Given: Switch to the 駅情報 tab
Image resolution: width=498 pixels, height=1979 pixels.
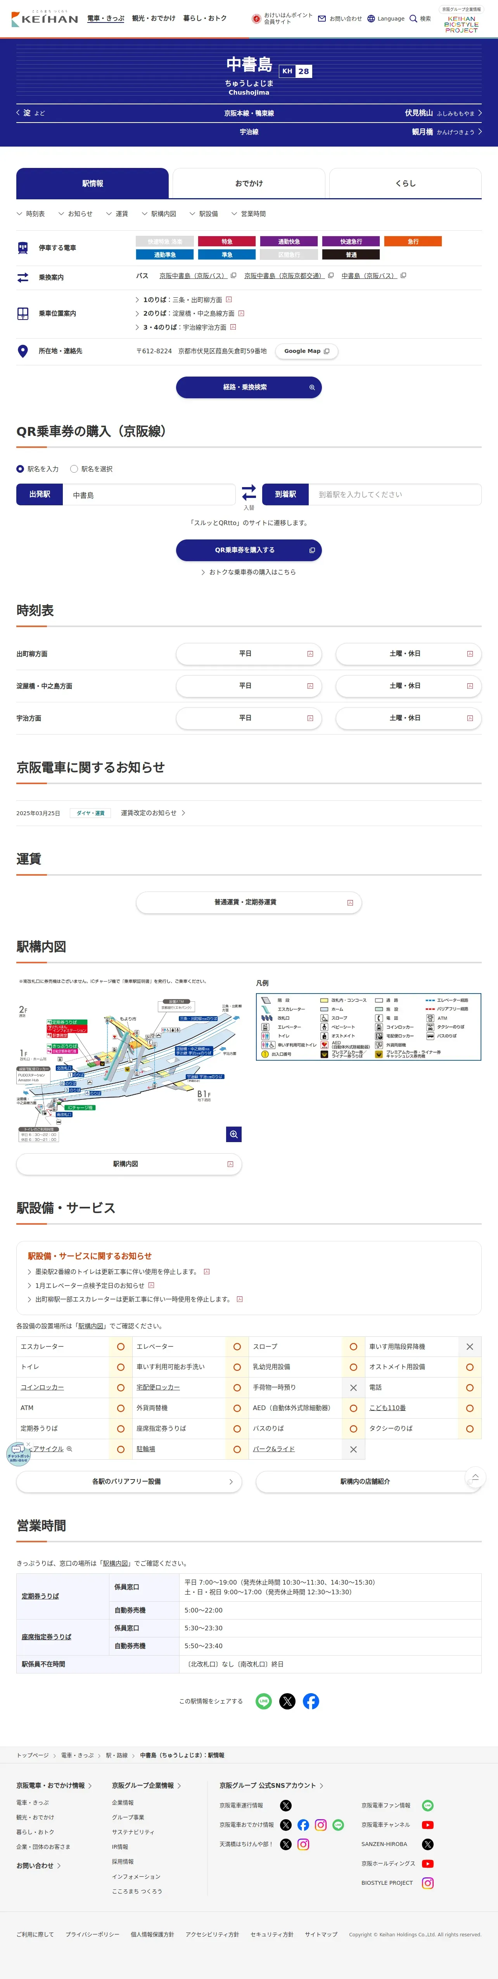Looking at the screenshot, I should (92, 183).
